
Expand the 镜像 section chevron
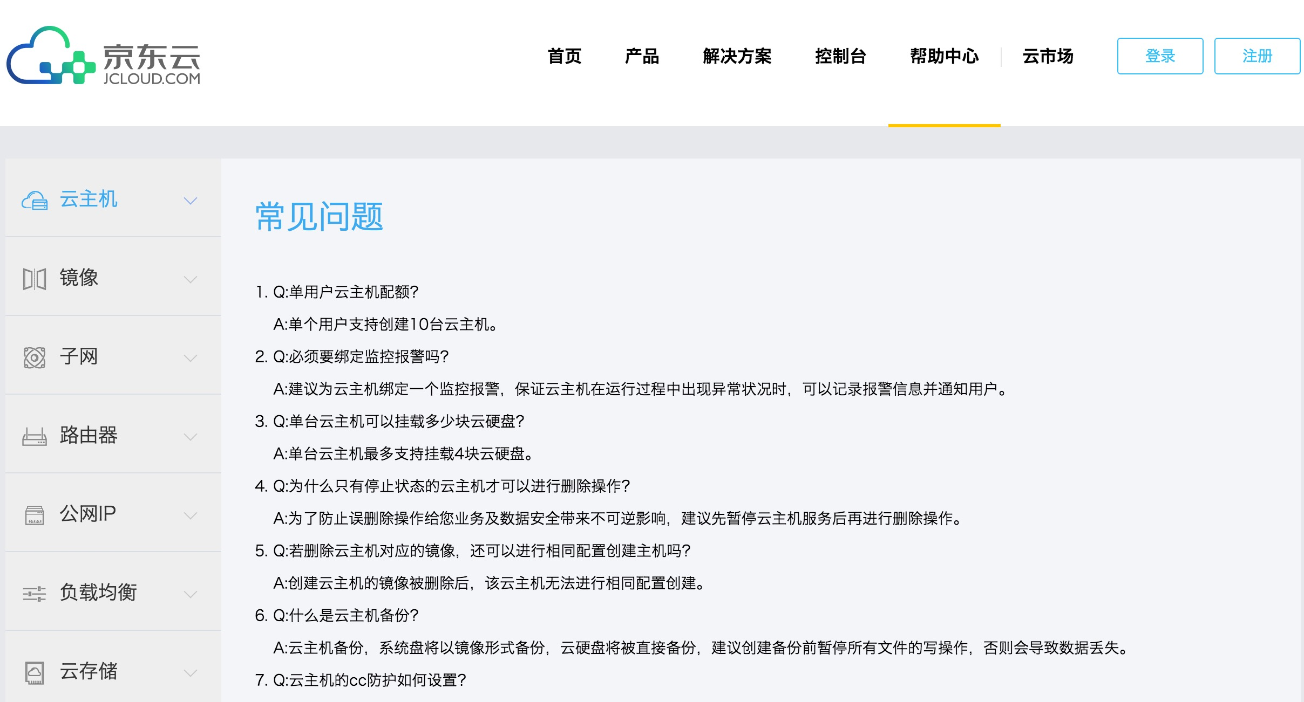[191, 279]
